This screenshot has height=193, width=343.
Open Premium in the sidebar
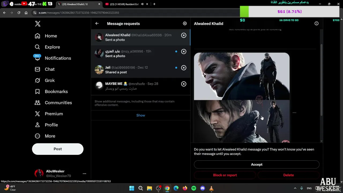point(49,114)
